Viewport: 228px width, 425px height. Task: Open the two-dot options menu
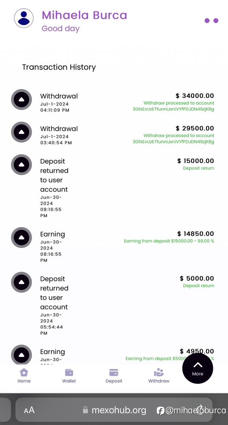(211, 20)
